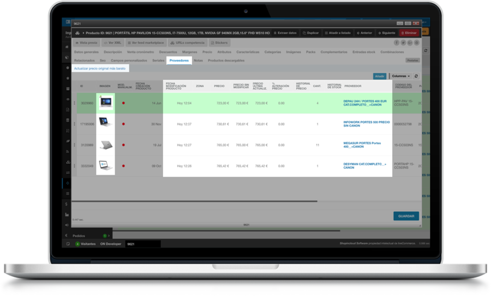Open Packs tab
This screenshot has width=491, height=296.
(x=310, y=52)
